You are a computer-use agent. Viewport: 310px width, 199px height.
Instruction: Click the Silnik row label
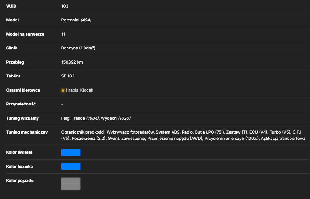[12, 48]
